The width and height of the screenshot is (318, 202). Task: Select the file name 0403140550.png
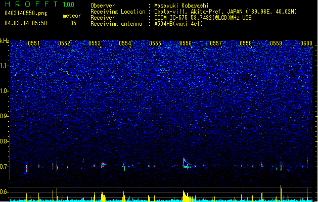[x=26, y=13]
